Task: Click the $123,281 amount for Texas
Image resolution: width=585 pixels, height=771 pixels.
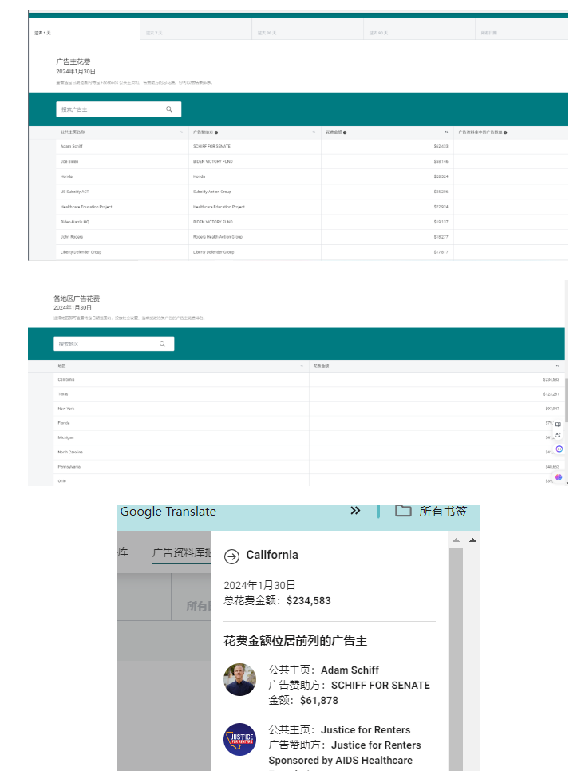Action: (x=551, y=393)
